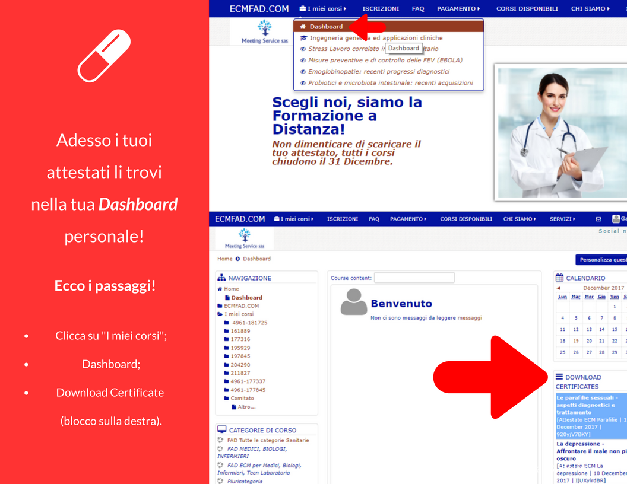Expand I miei corsi menu in lower navbar
This screenshot has width=627, height=484.
click(x=293, y=219)
